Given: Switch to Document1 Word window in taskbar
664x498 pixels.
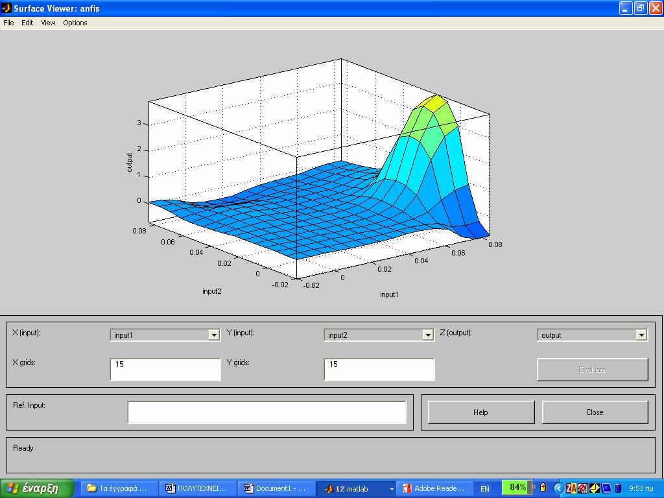Looking at the screenshot, I should click(x=276, y=488).
